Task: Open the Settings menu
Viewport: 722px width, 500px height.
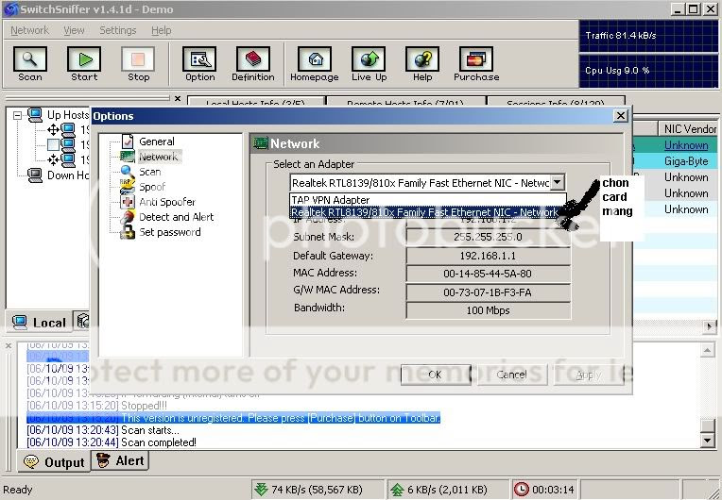Action: [118, 30]
